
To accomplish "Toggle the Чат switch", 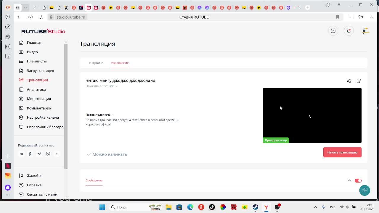I will coord(358,180).
